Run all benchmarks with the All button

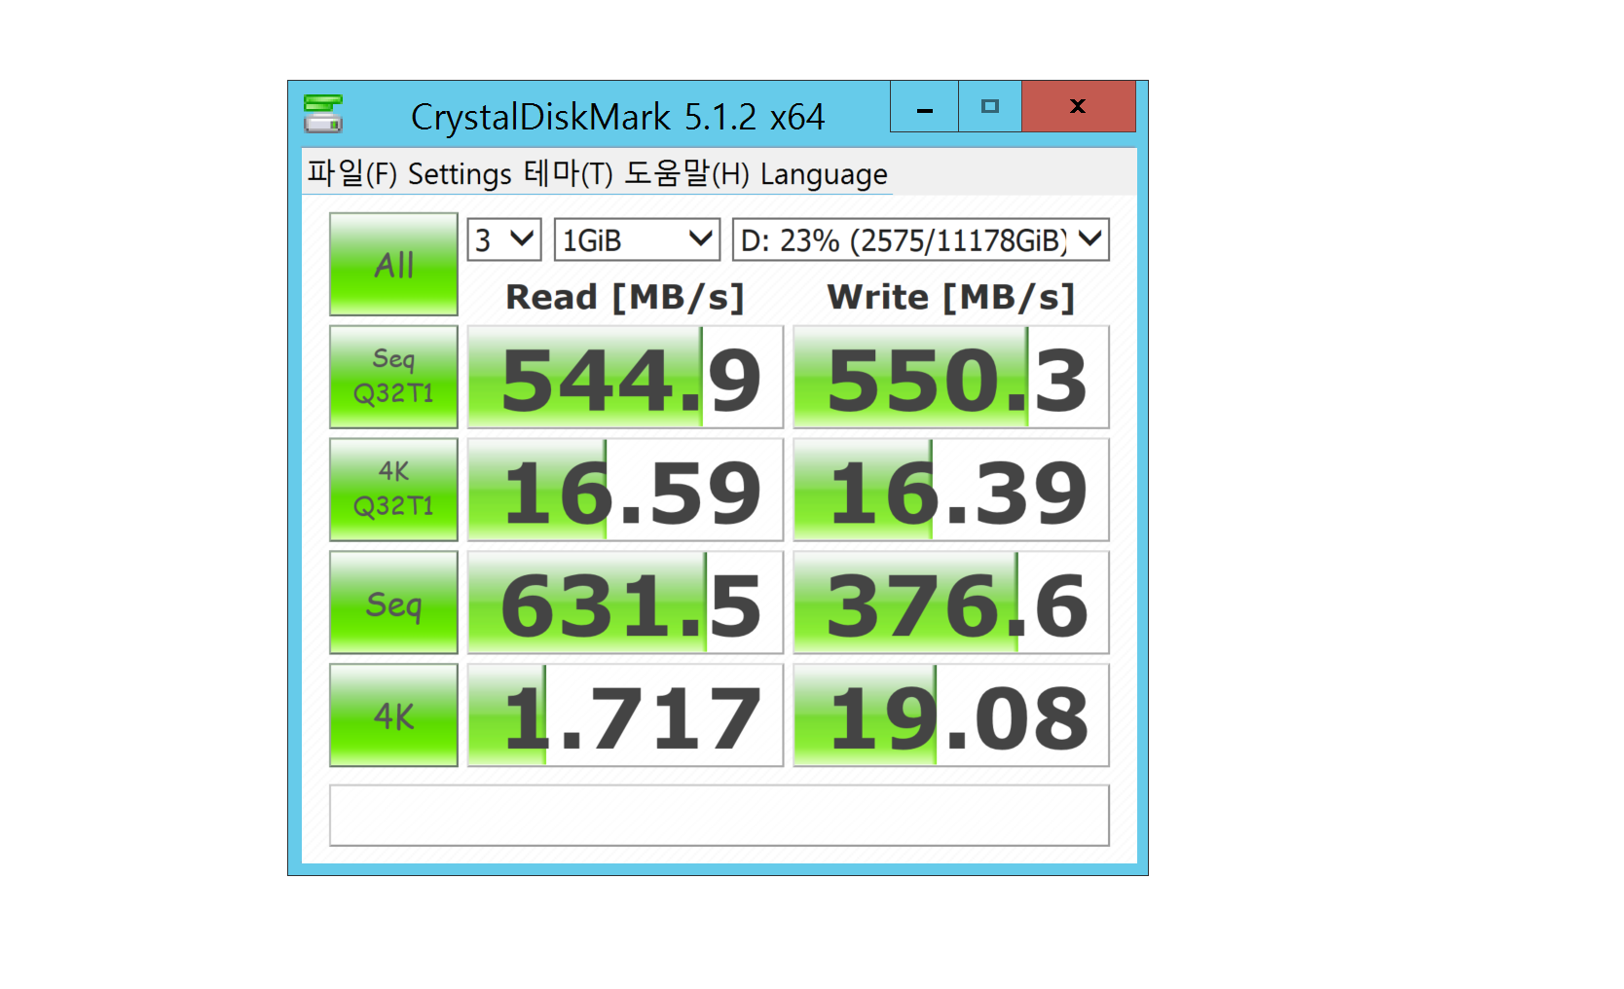[393, 264]
